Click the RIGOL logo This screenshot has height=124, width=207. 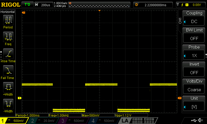(11, 5)
